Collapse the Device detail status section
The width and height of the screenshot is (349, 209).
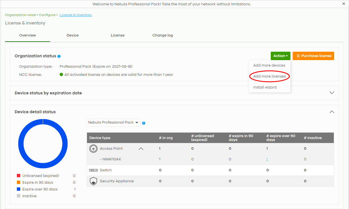point(332,112)
